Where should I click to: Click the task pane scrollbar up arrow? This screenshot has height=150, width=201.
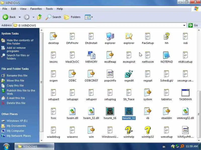(41, 30)
